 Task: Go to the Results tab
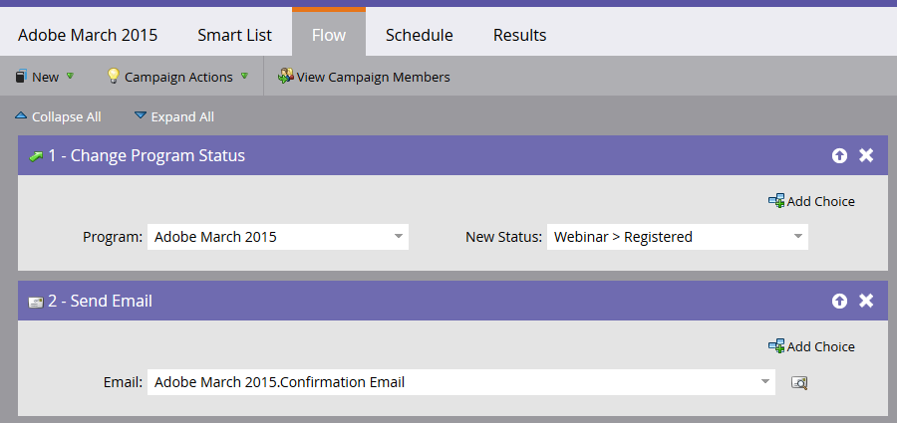(x=519, y=35)
